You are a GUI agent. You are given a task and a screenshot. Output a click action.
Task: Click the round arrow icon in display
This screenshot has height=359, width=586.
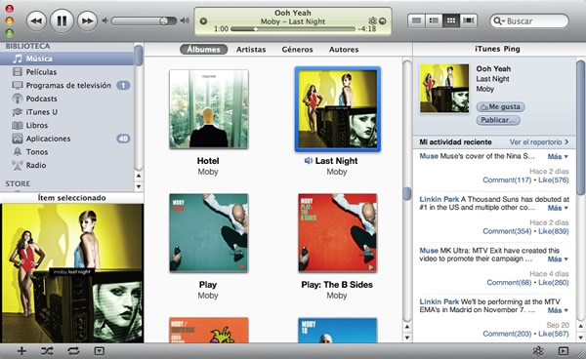[382, 21]
